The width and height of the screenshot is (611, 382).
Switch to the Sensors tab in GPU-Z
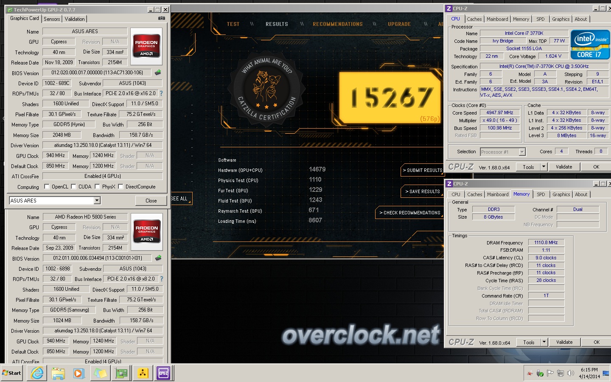coord(52,19)
